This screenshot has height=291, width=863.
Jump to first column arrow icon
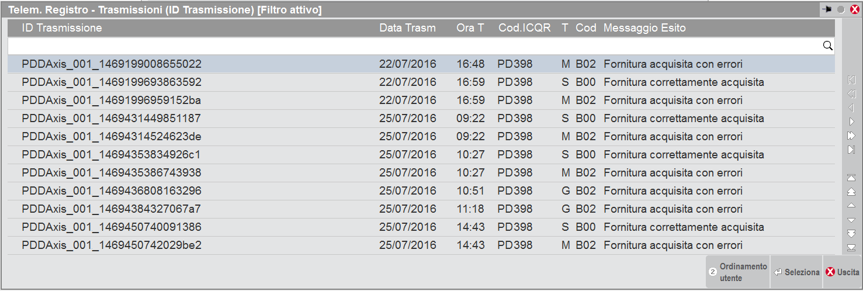click(851, 80)
